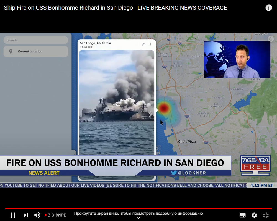Click the red progress bar
Screen dimensions: 277x221
[x=138, y=209]
